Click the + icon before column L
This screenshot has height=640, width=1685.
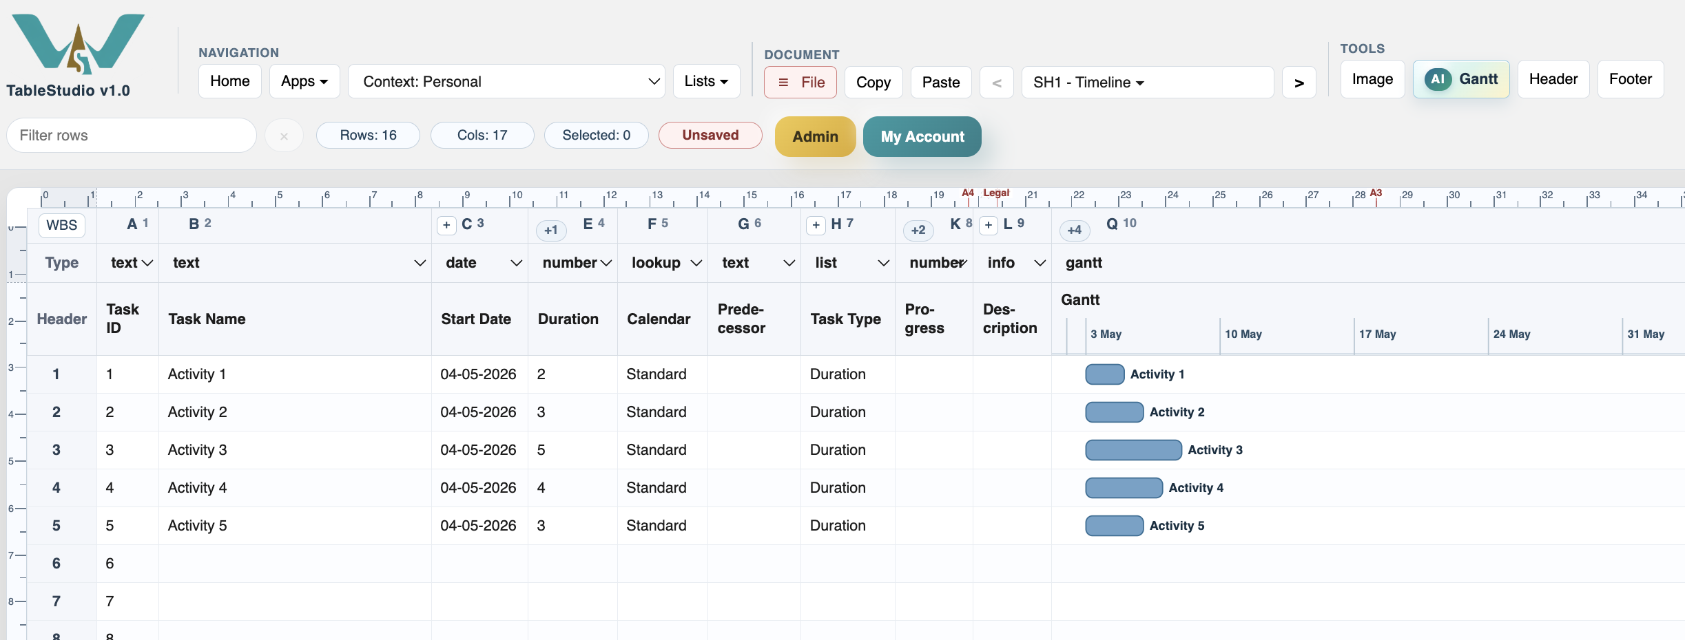(x=989, y=225)
